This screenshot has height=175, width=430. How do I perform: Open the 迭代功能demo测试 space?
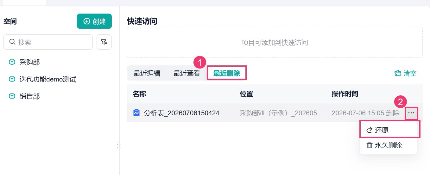click(x=48, y=79)
